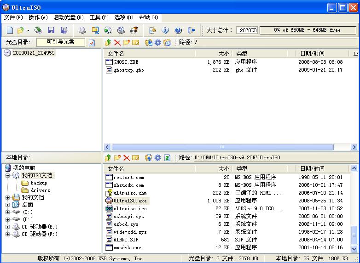Click the gear icon in local pane
Screen dimensions: 360x263
pos(158,158)
